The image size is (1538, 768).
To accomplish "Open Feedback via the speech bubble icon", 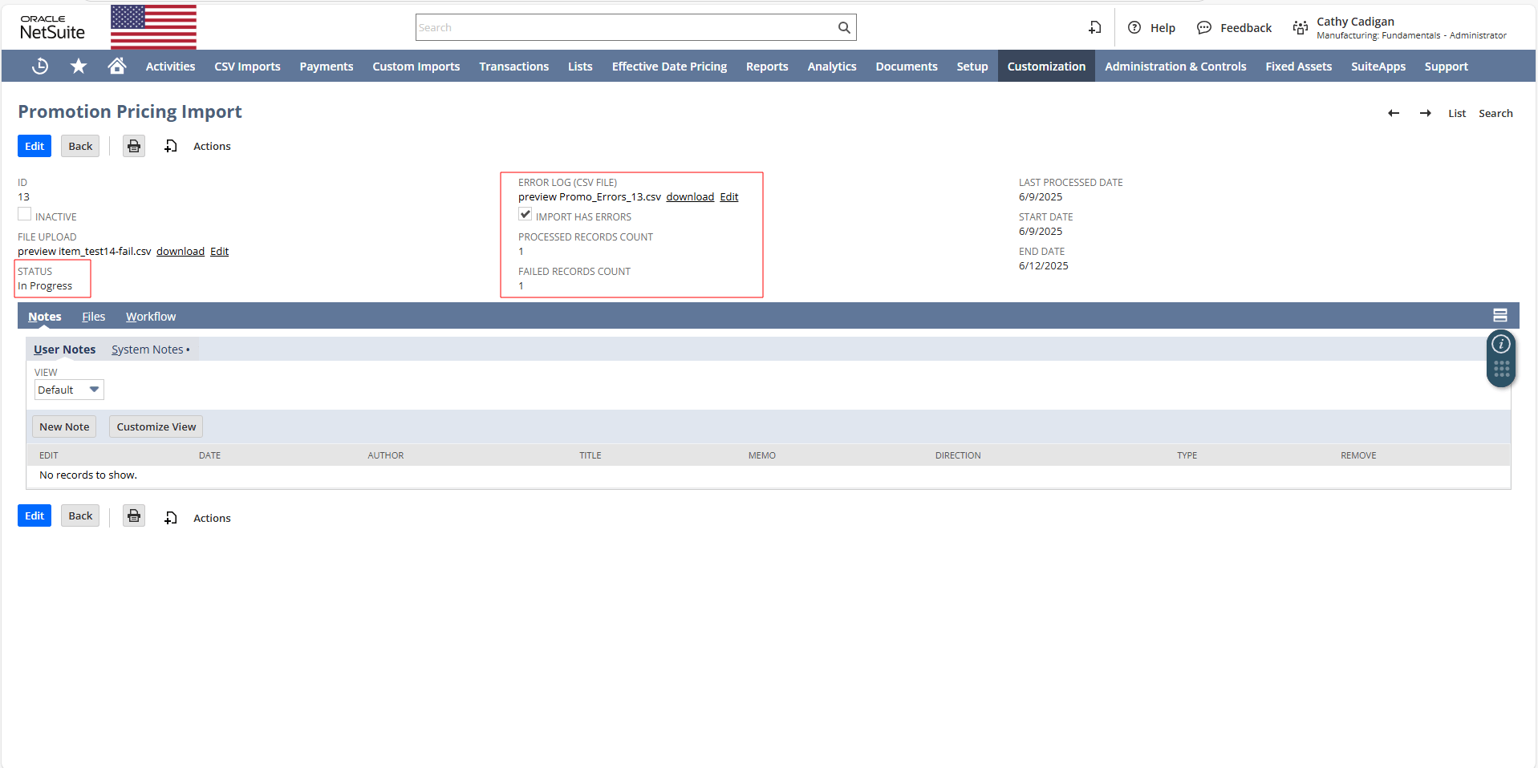I will click(x=1203, y=27).
